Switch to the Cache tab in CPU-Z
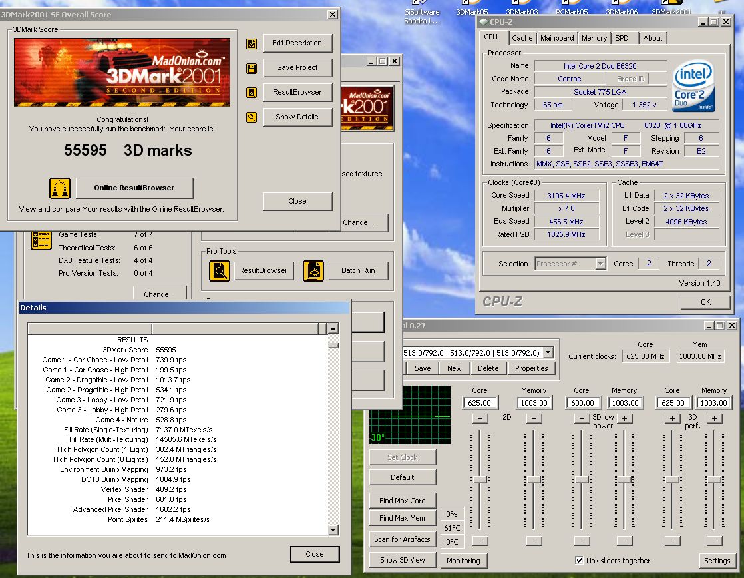 [x=522, y=38]
